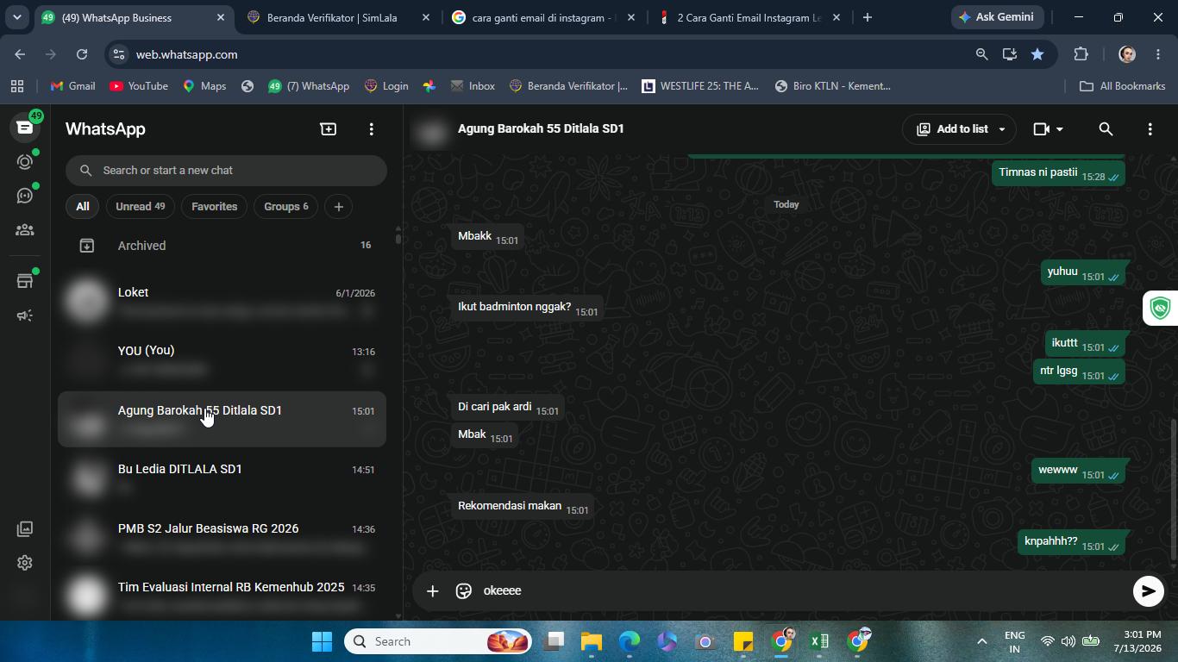Open the Communities icon in WhatsApp sidebar
The image size is (1178, 662).
[x=25, y=230]
